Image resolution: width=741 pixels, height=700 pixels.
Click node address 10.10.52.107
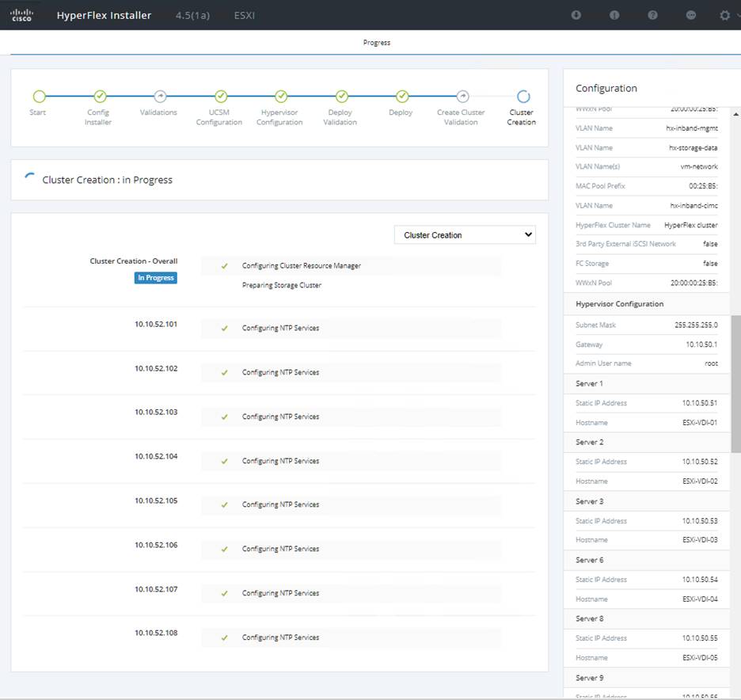click(156, 589)
